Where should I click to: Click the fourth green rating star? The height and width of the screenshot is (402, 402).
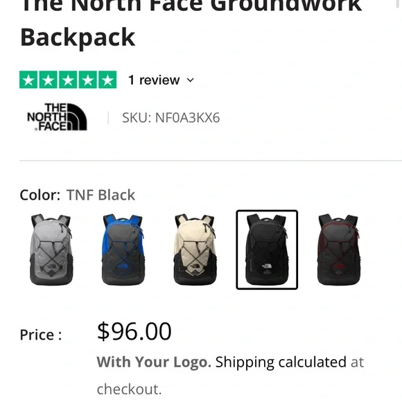coord(88,80)
